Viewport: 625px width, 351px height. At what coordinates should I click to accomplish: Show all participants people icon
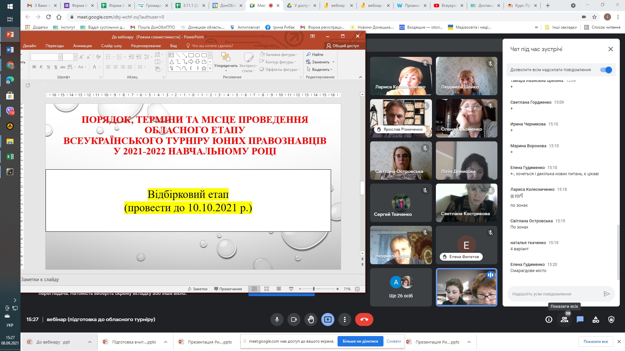564,319
